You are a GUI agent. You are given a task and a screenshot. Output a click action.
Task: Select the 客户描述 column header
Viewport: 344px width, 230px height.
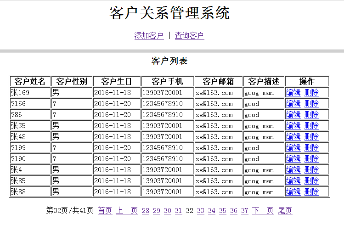(x=264, y=81)
